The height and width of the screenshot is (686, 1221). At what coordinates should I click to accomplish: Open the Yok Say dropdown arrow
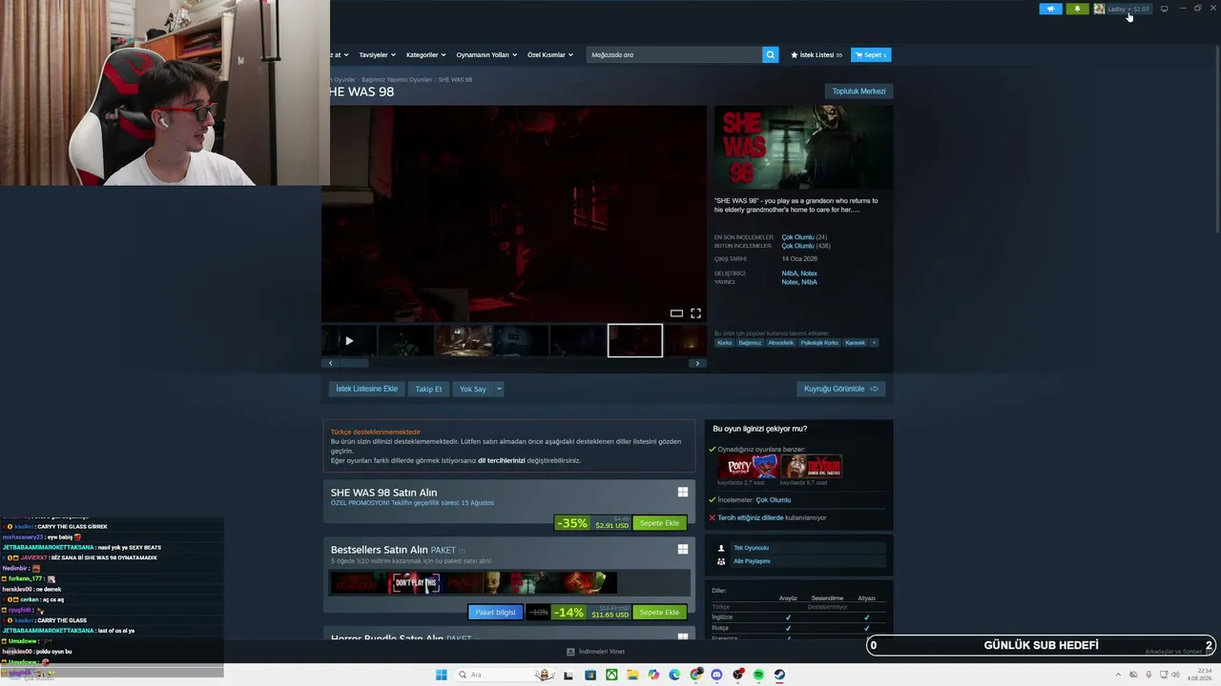pos(498,389)
